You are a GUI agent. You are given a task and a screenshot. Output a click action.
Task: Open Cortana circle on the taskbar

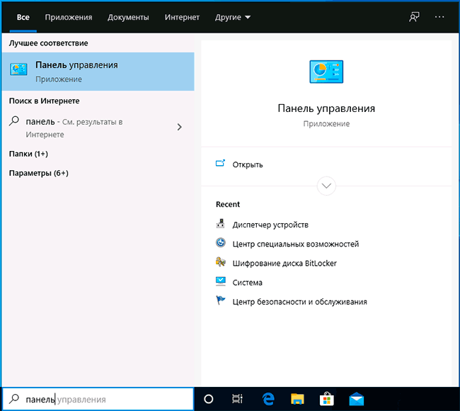pos(209,399)
